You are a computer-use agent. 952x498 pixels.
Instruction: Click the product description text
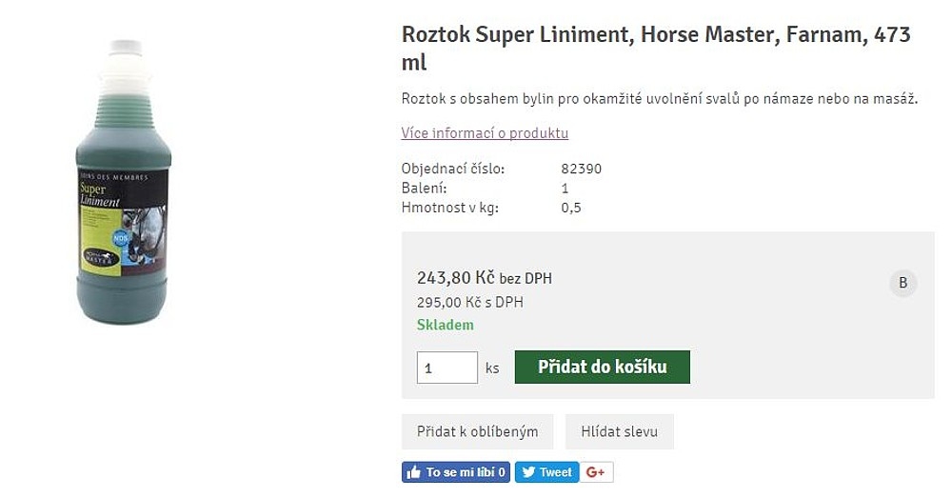pyautogui.click(x=659, y=99)
